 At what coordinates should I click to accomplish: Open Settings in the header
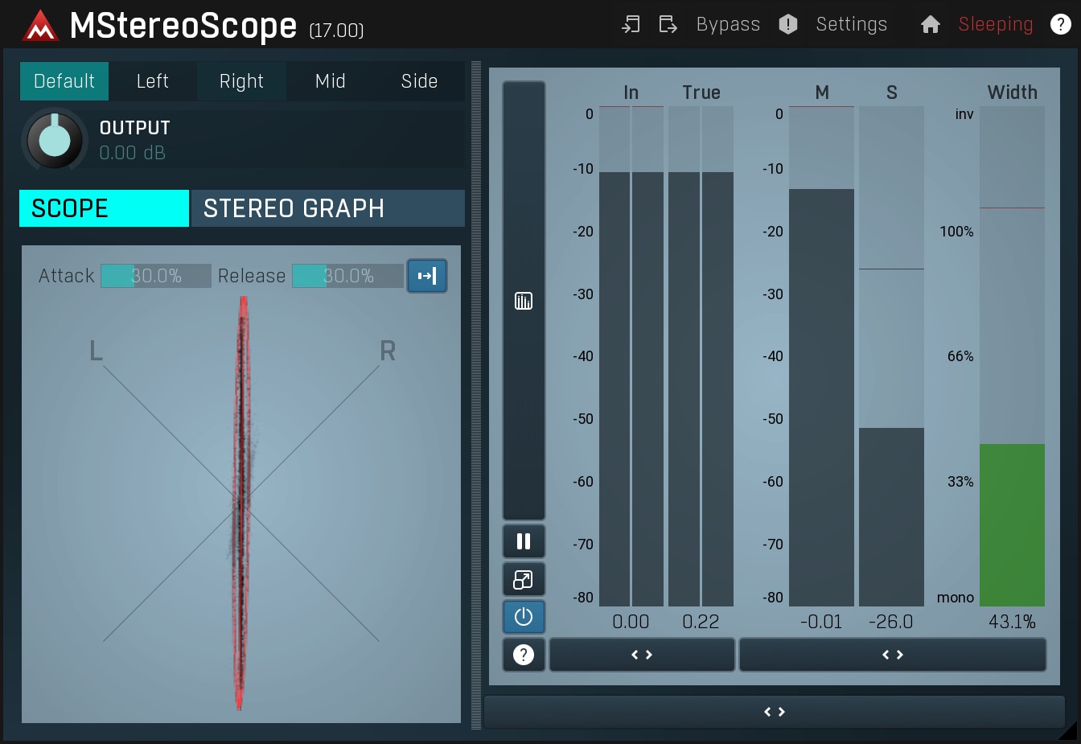pyautogui.click(x=851, y=25)
